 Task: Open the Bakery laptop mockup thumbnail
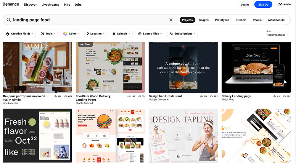coord(256,67)
